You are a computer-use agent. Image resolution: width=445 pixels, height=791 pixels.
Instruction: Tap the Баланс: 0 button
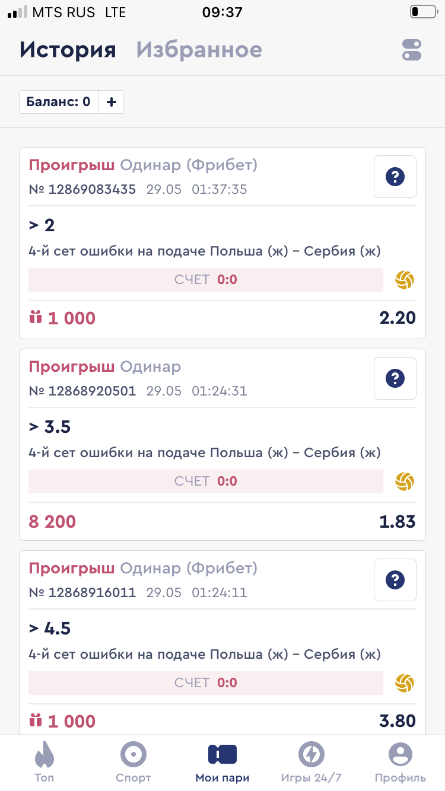[x=58, y=102]
